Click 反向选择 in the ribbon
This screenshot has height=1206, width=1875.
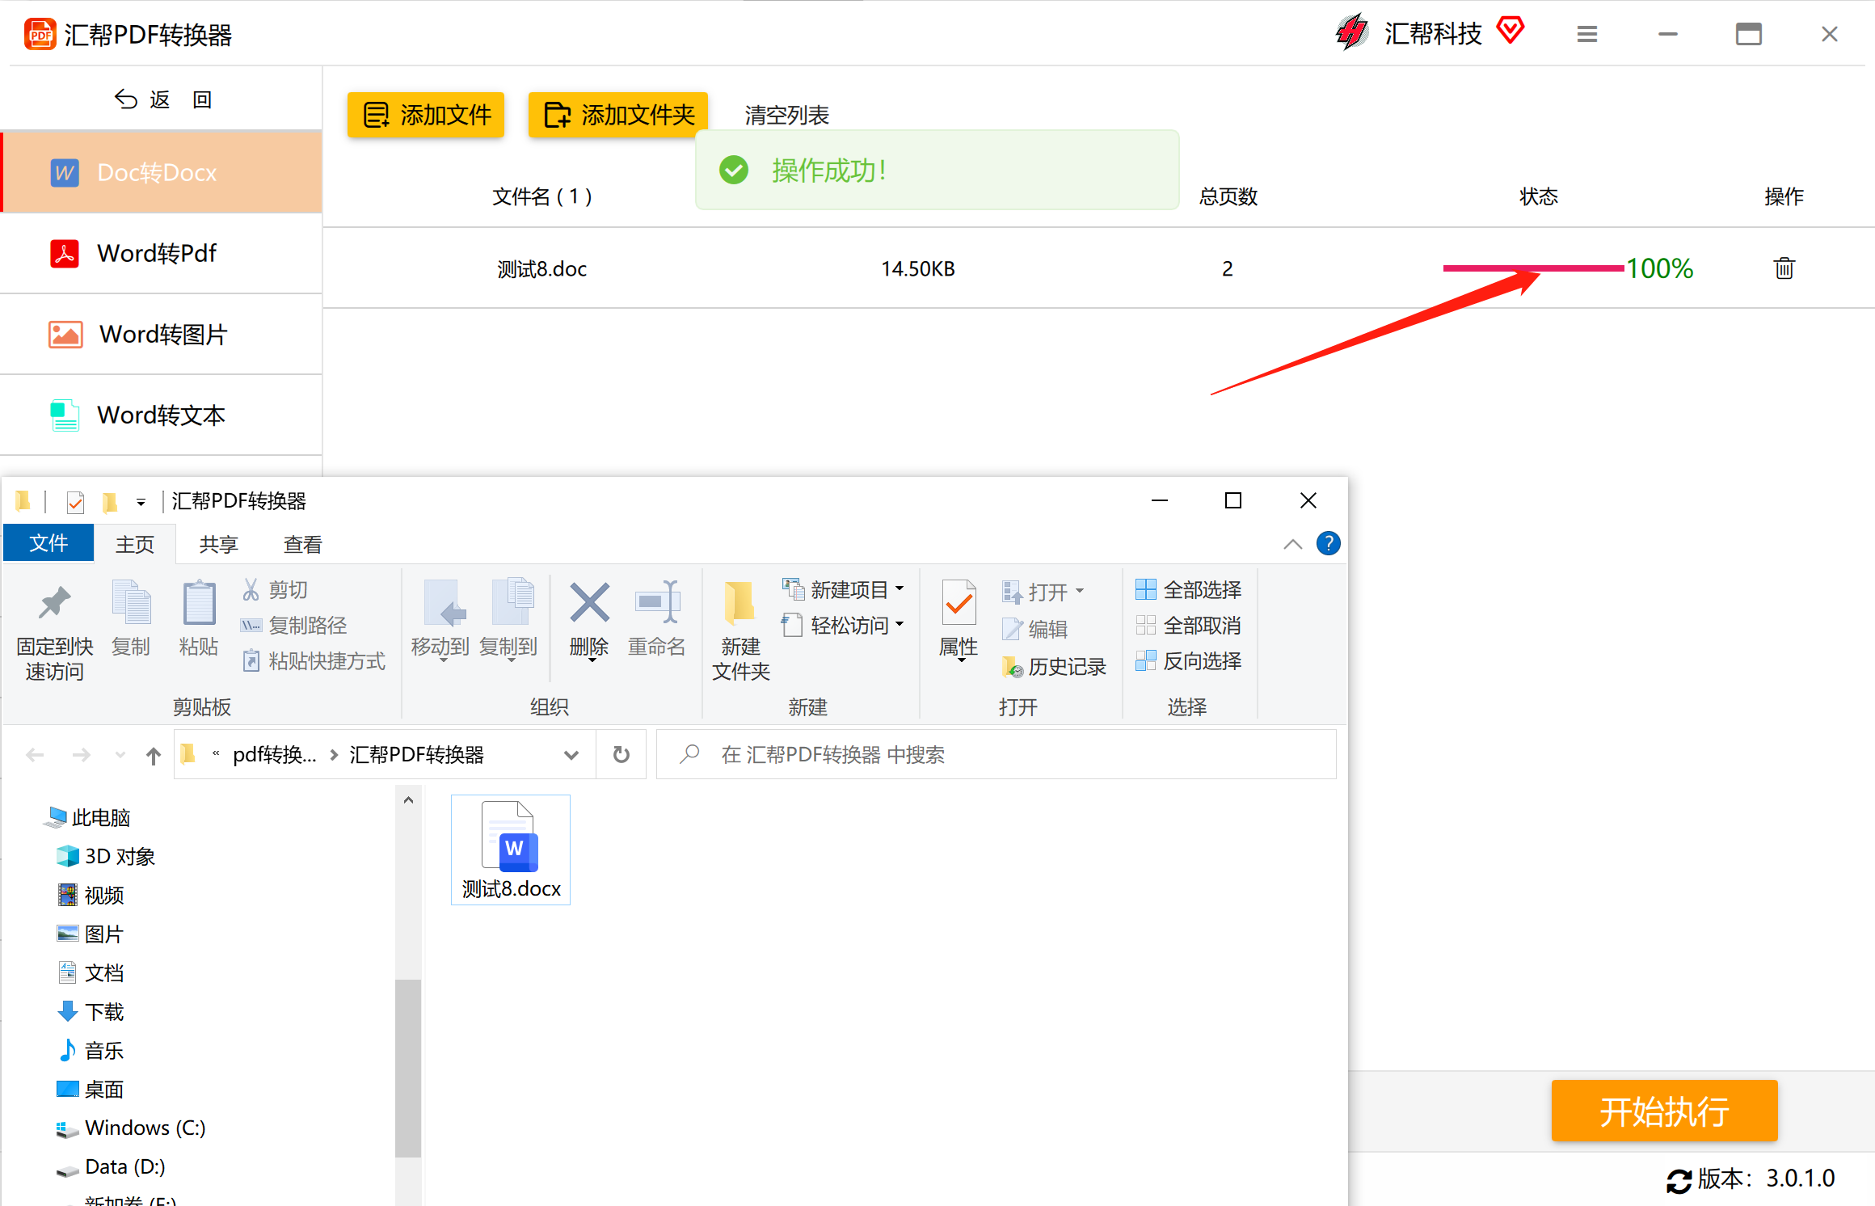1188,661
